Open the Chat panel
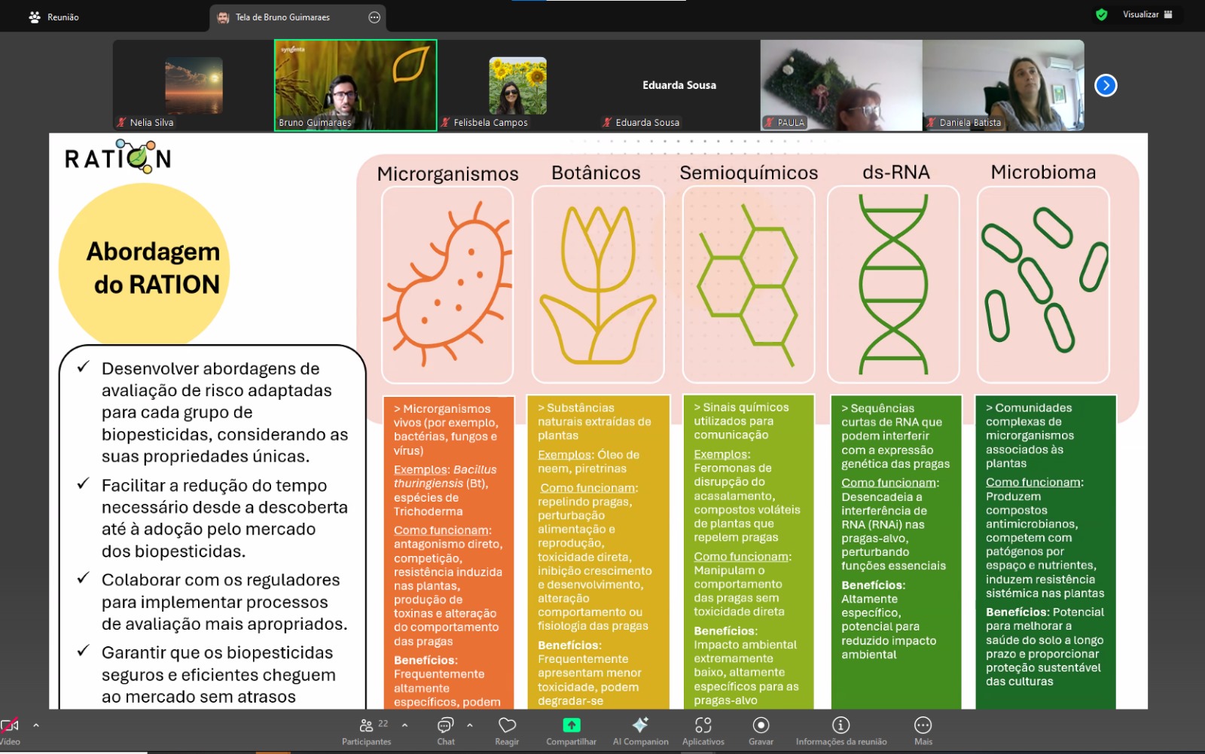Screen dimensions: 1205x754 coord(445,725)
